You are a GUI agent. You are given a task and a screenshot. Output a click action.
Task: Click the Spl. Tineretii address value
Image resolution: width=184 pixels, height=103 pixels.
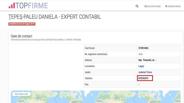pyautogui.click(x=147, y=60)
